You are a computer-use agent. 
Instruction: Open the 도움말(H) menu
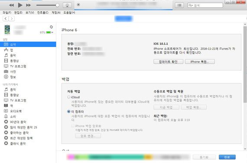[x=69, y=13]
